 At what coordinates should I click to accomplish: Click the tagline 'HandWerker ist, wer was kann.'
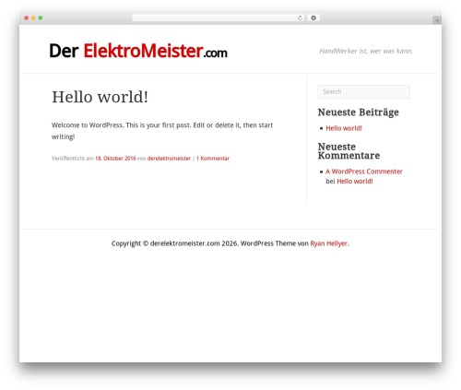pos(366,51)
